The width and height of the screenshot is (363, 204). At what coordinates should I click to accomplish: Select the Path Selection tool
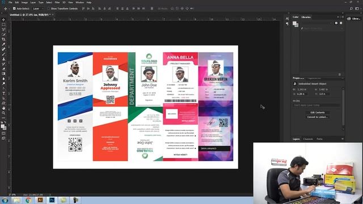tap(3, 98)
